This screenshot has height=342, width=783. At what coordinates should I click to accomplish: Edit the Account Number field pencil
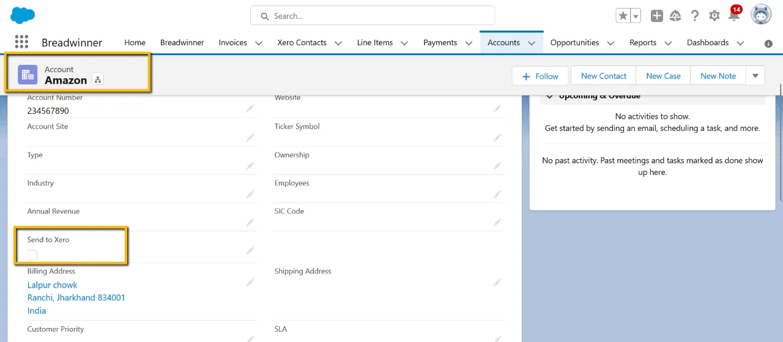click(x=250, y=108)
